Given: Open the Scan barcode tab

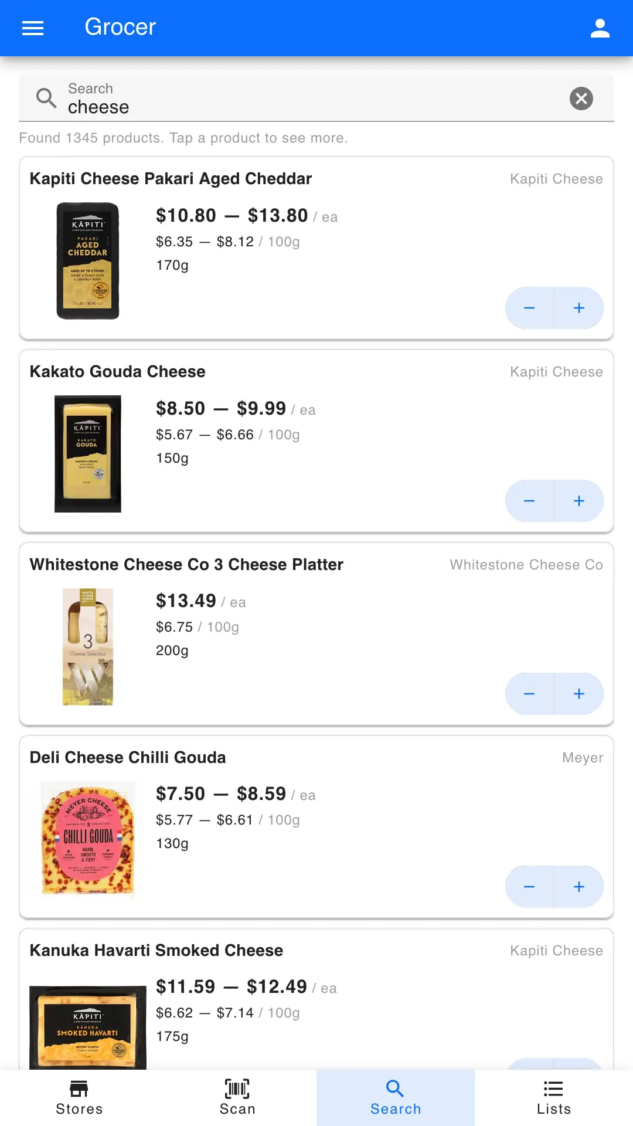Looking at the screenshot, I should pyautogui.click(x=237, y=1097).
